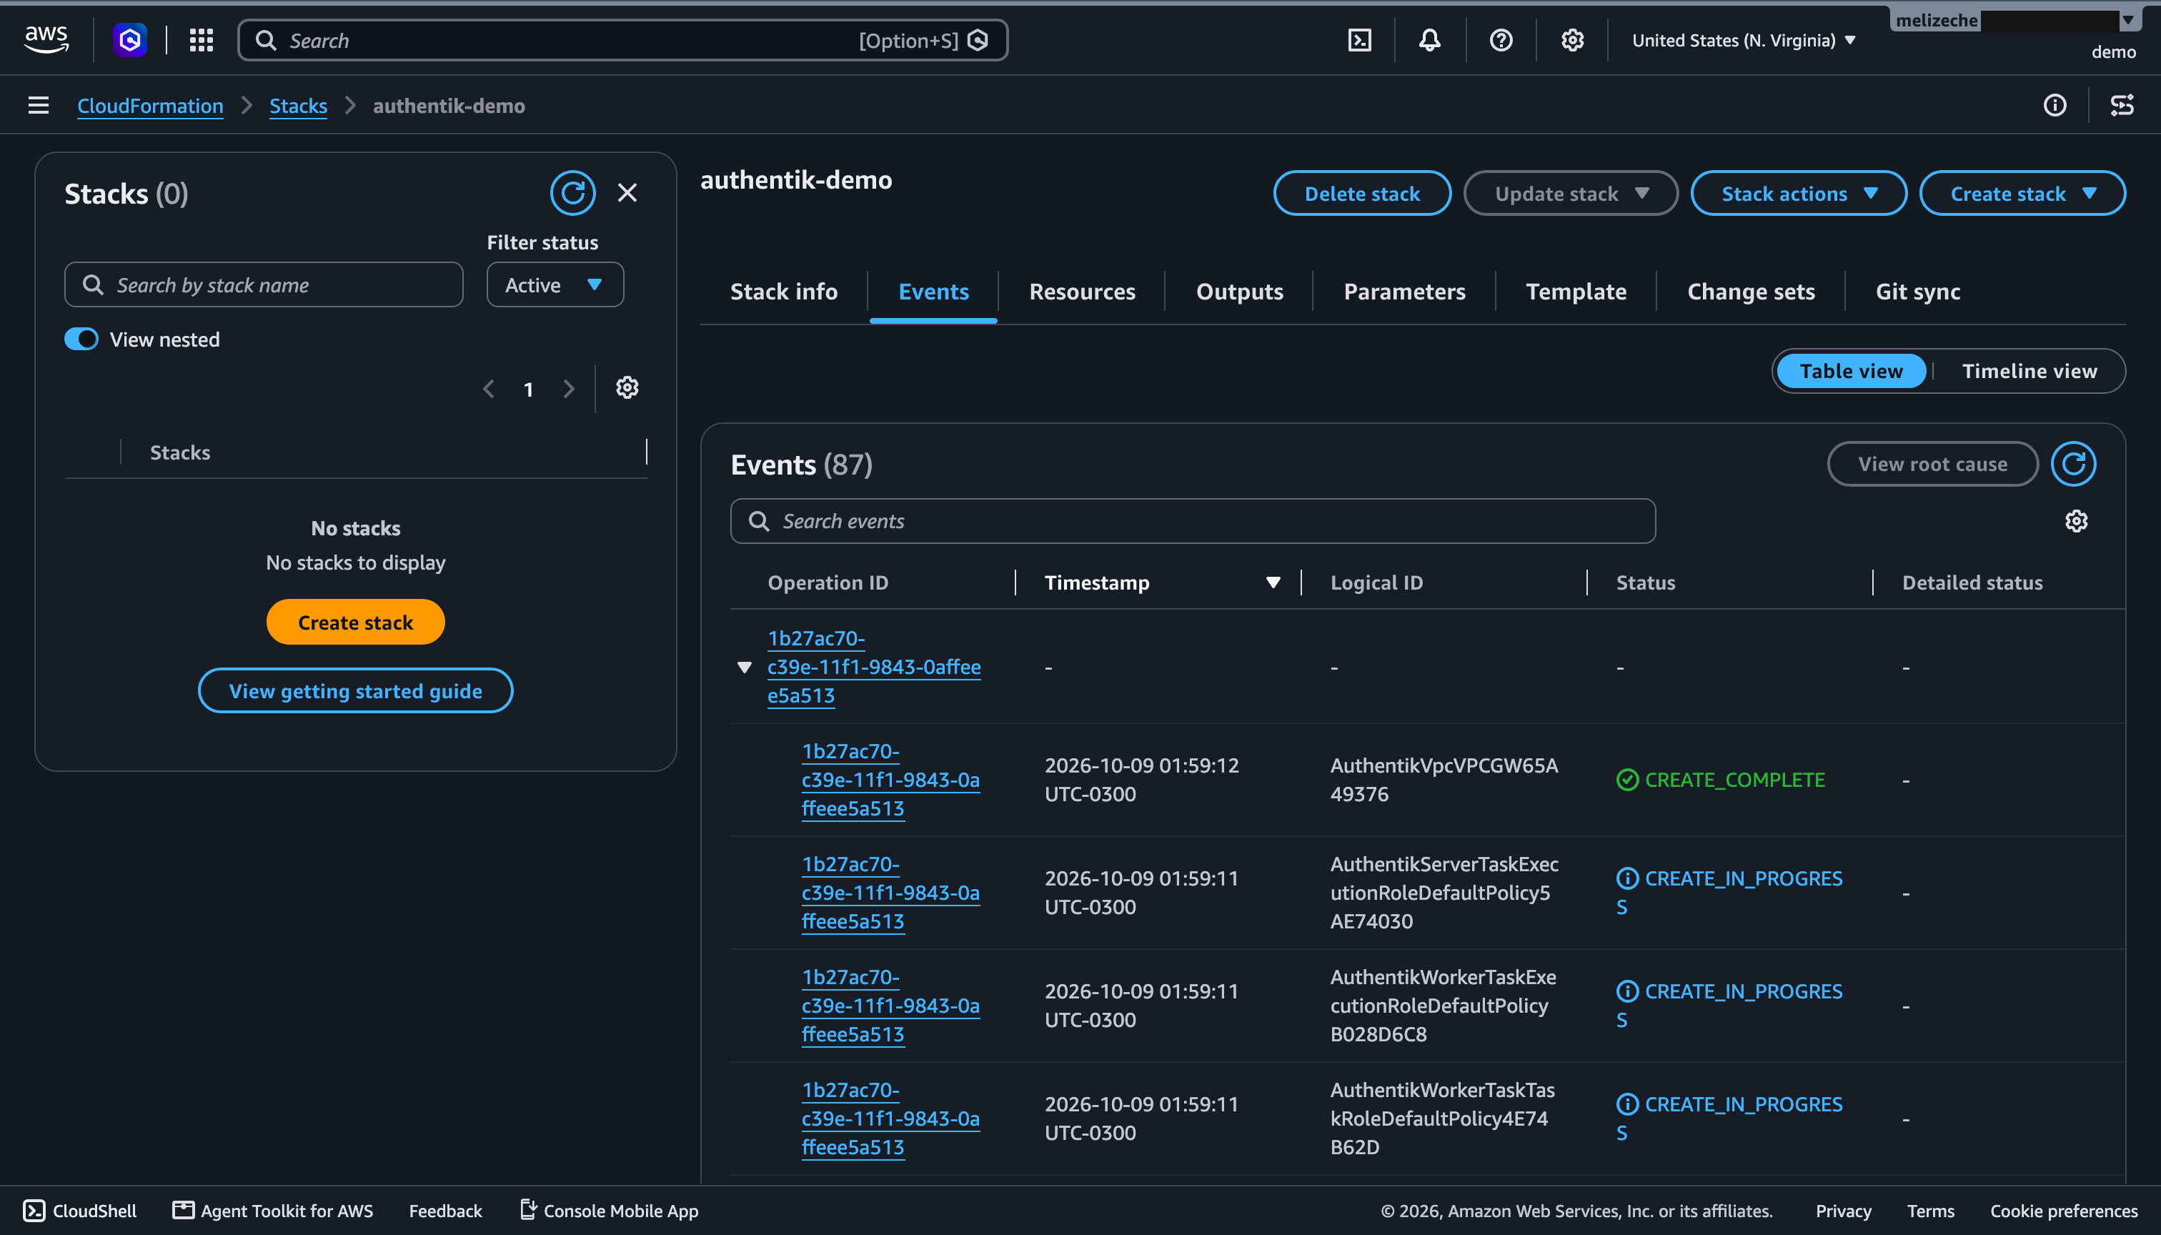Focus the Search events field
Screen dimensions: 2161x1235
click(1193, 521)
